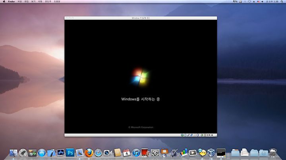Screen dimensions: 286x160
Task: Click the Adobe updater menu bar icon
Action: coord(235,2)
